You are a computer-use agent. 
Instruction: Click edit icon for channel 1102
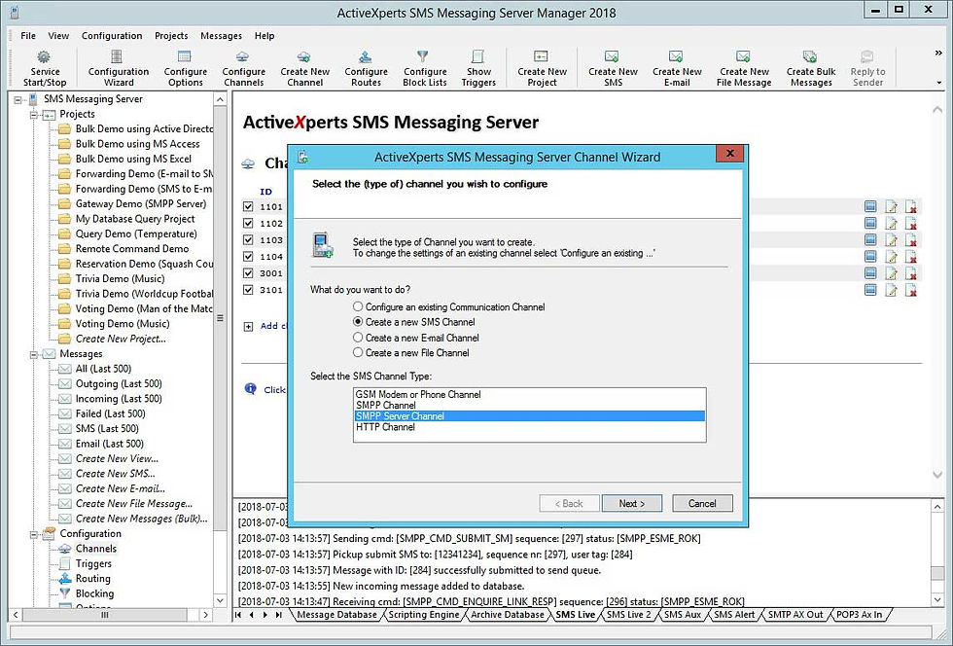pos(891,223)
